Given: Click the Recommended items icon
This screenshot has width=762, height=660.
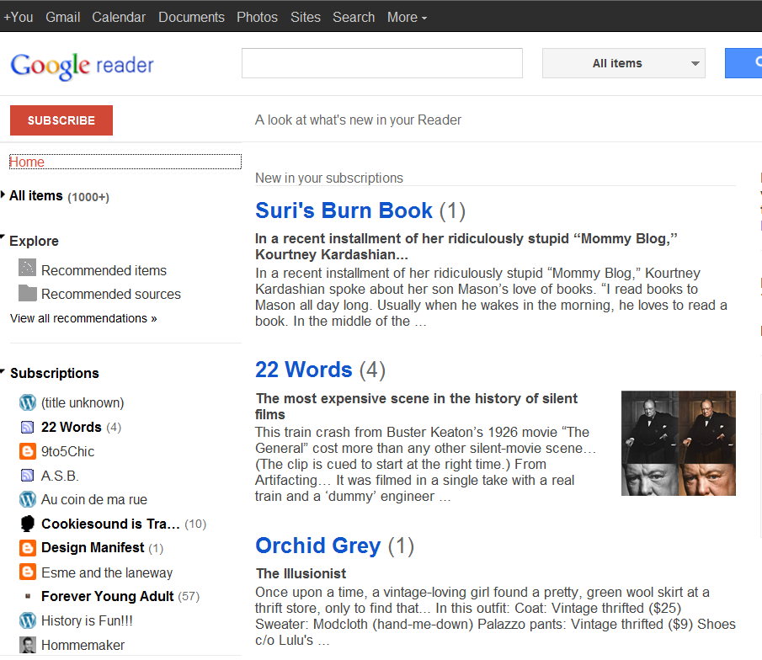Looking at the screenshot, I should pos(27,268).
